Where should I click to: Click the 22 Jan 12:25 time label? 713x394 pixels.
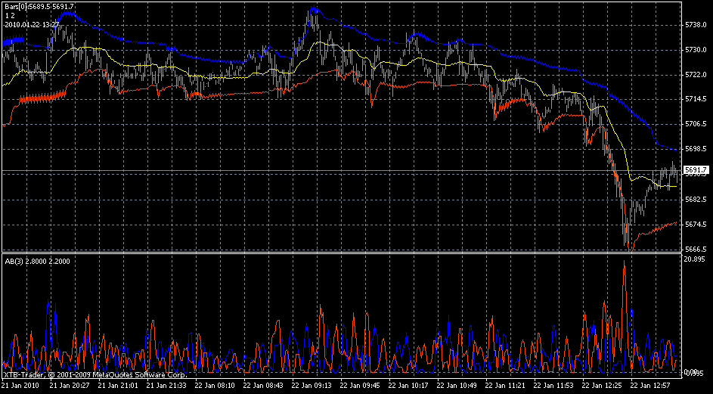[x=602, y=385]
